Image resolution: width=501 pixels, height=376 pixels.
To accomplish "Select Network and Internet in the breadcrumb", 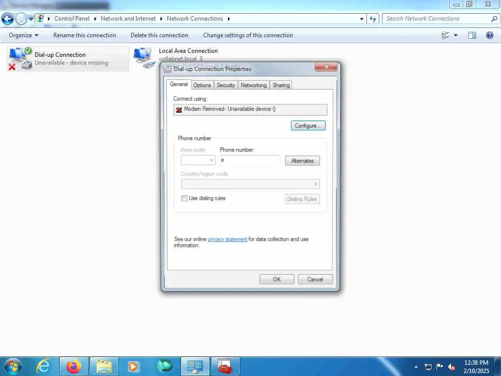I will click(128, 19).
